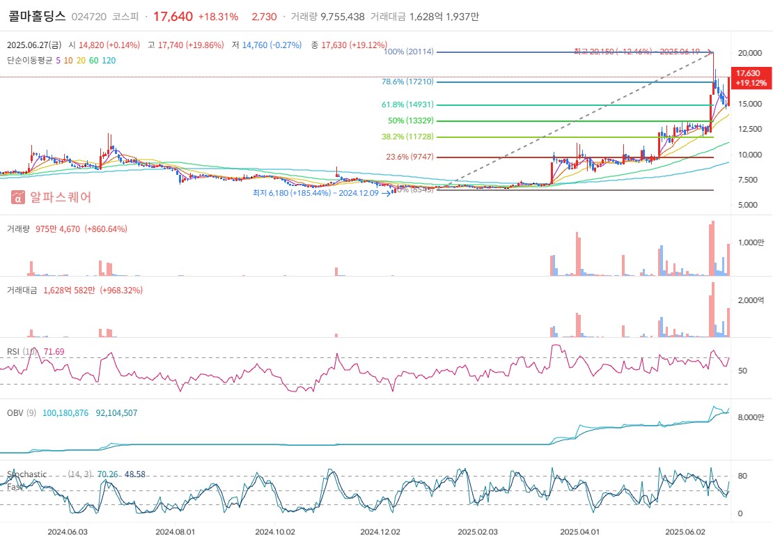Viewport: 773px width, 542px height.
Task: Click the 23.6% (9747) Fibonacci label
Action: (x=409, y=157)
